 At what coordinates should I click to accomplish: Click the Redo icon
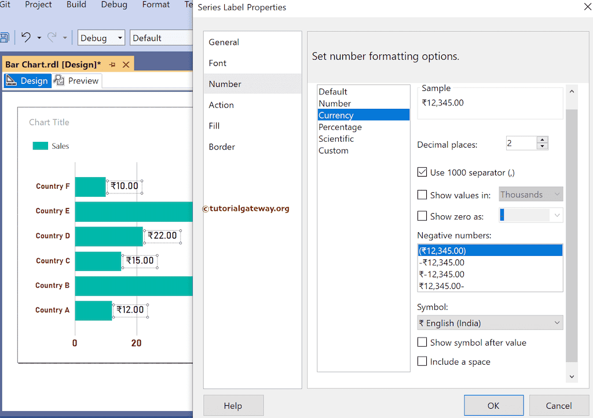pyautogui.click(x=52, y=37)
